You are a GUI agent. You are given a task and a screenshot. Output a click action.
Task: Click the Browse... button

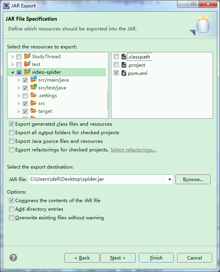coord(193,180)
